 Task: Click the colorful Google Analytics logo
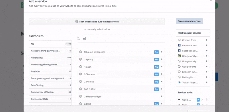[179, 56]
